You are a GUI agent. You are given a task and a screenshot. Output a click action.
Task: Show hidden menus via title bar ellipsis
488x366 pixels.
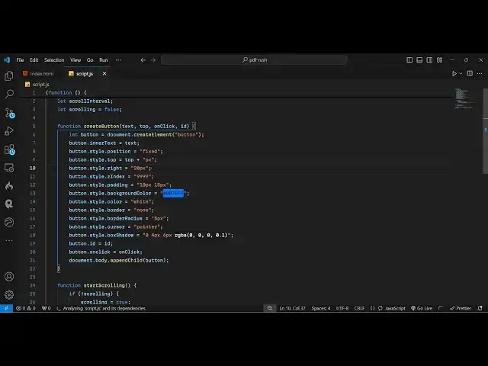[x=118, y=59]
